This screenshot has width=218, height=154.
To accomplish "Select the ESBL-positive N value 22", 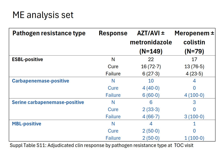I will (151, 59).
